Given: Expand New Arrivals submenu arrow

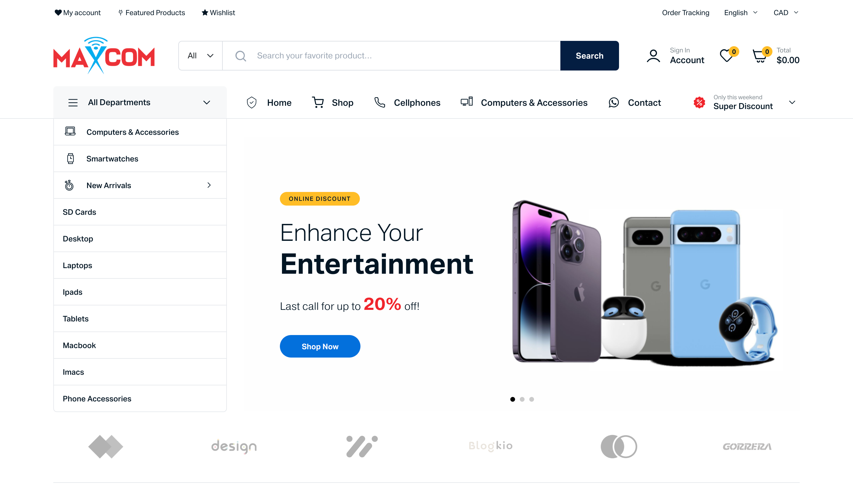Looking at the screenshot, I should 209,185.
